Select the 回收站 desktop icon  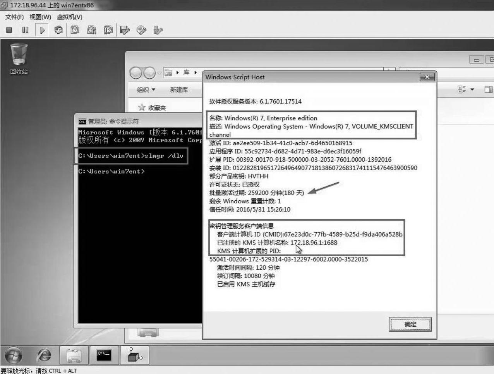(19, 59)
